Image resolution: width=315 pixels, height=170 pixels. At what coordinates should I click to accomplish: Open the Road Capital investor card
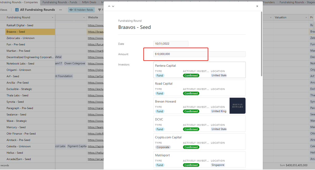click(199, 88)
